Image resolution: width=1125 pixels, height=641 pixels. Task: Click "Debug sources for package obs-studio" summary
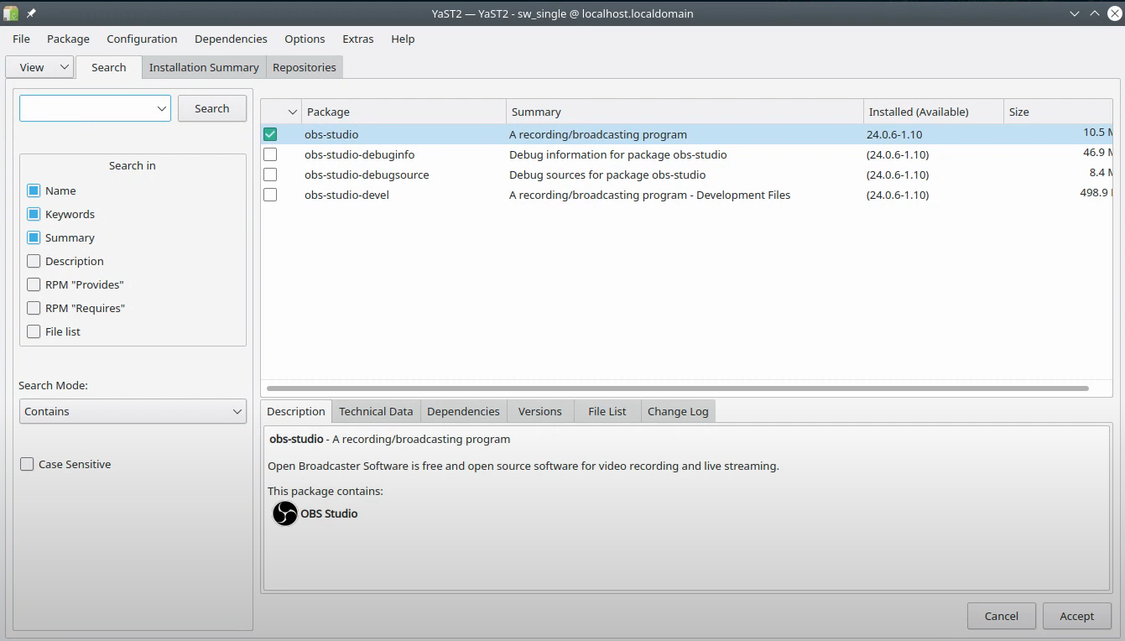(x=607, y=175)
